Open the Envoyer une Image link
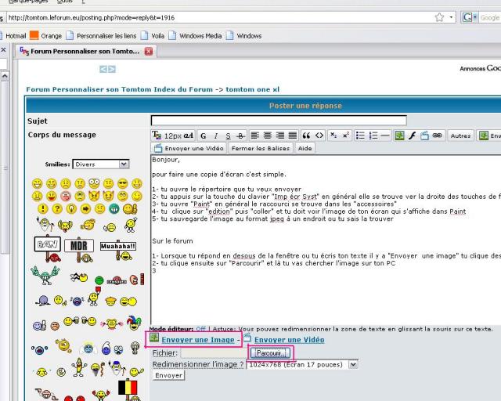Screen dimensions: 501x401 pos(198,340)
